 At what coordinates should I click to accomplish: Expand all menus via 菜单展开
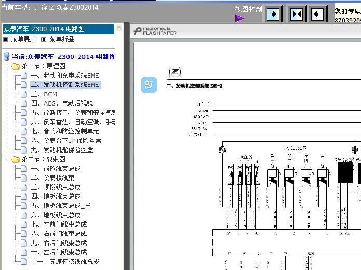click(x=23, y=39)
